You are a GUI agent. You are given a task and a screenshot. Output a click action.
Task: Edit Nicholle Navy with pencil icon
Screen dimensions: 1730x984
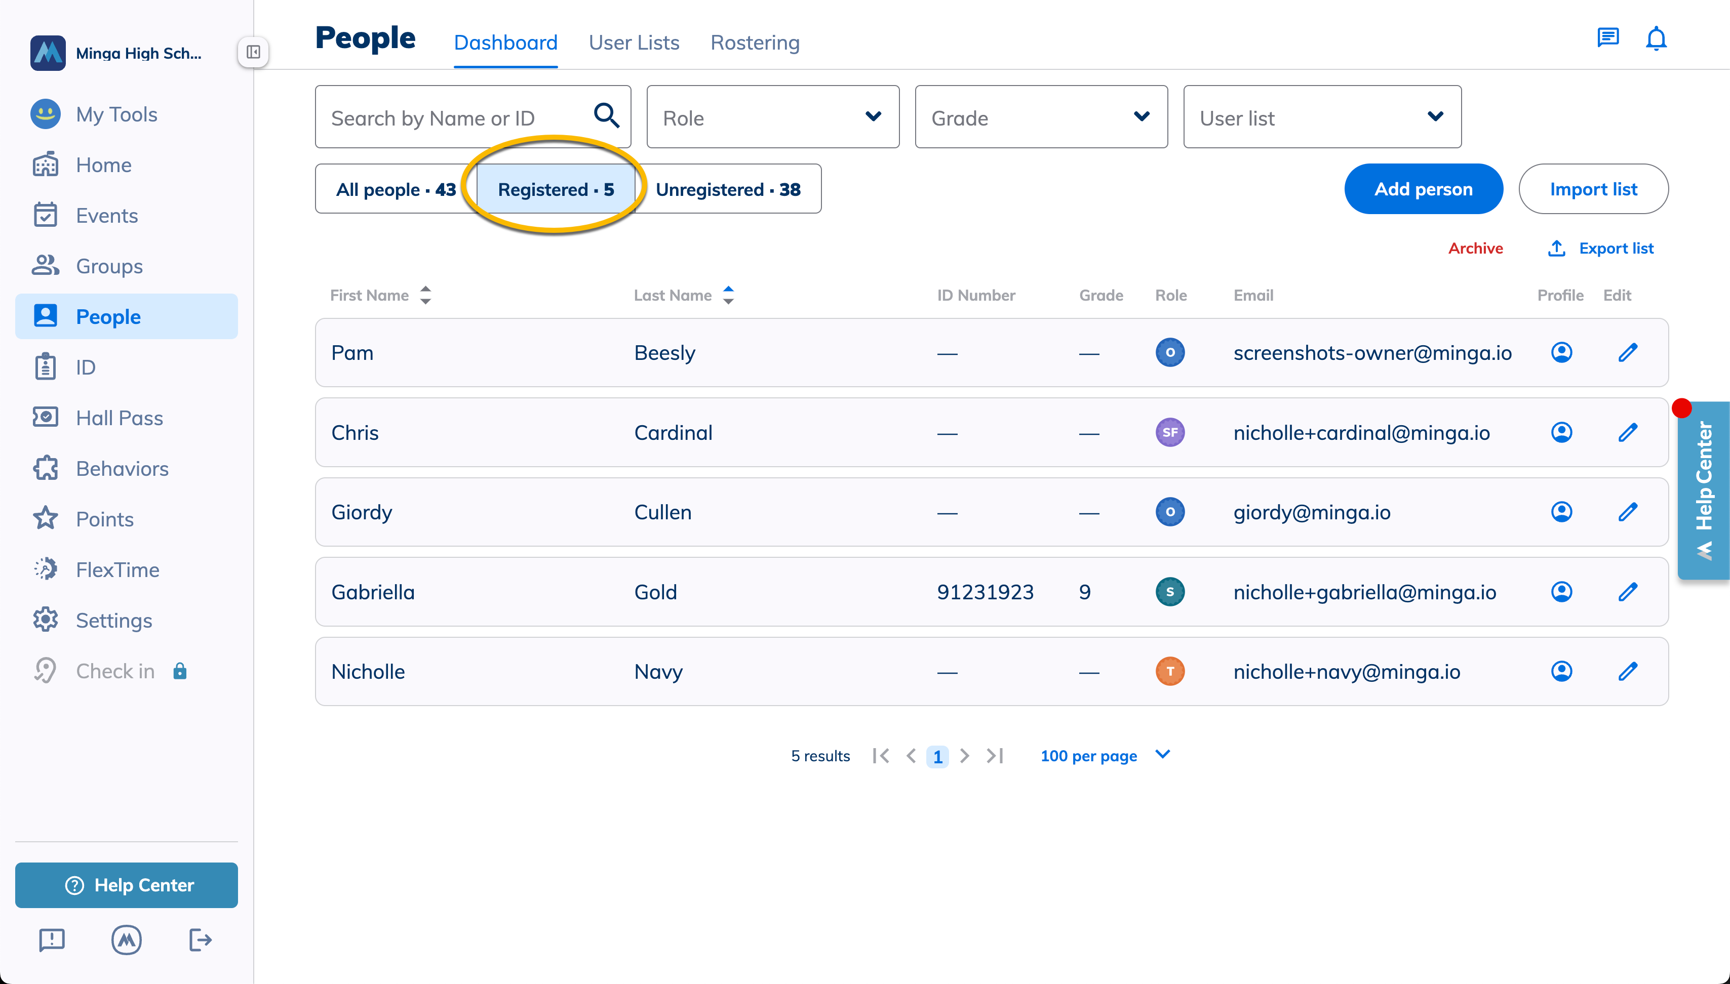(x=1627, y=671)
